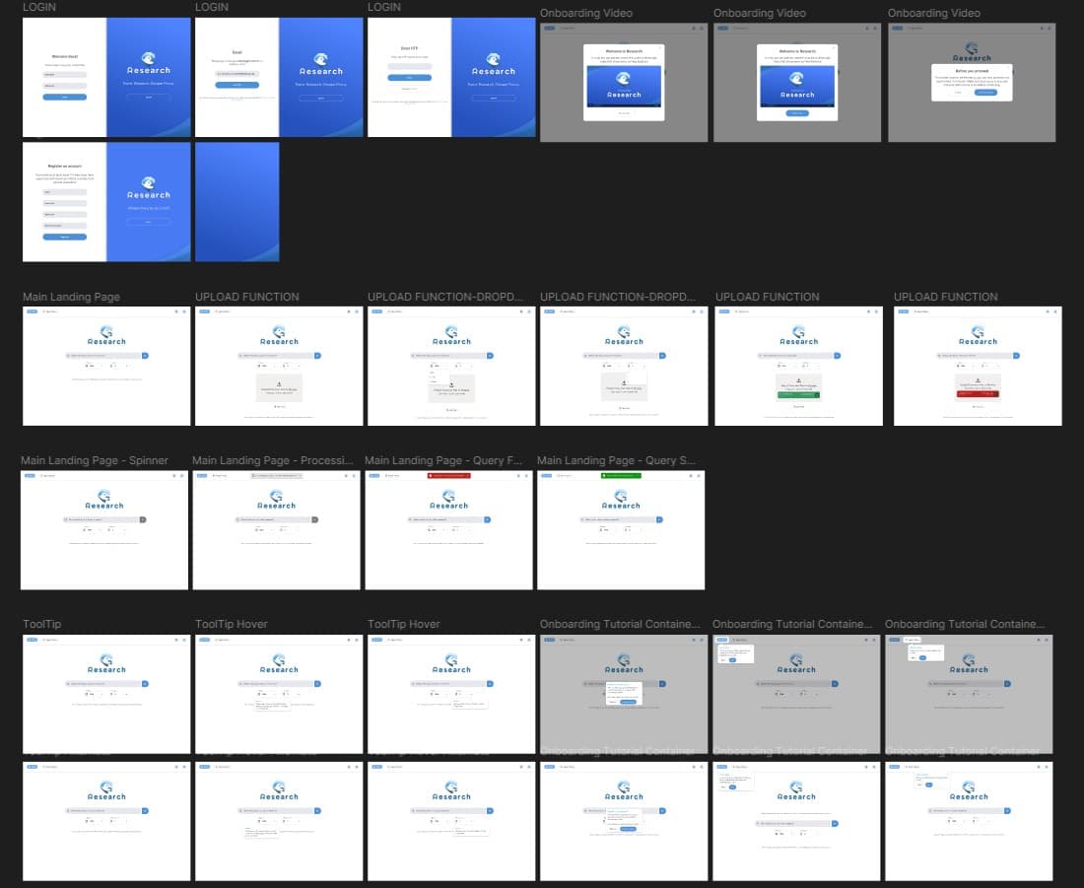Click the white logo in second Onboarding Video player
Viewport: 1084px width, 888px height.
(x=797, y=78)
